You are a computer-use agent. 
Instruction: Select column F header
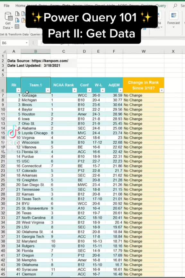point(114,51)
